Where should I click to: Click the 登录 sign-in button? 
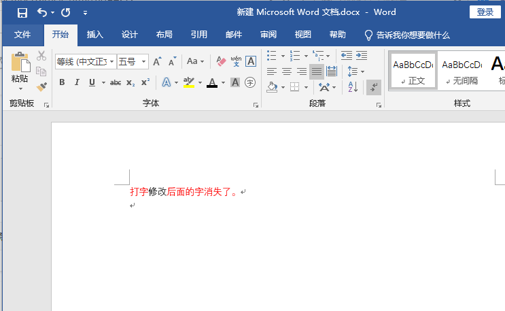coord(485,12)
